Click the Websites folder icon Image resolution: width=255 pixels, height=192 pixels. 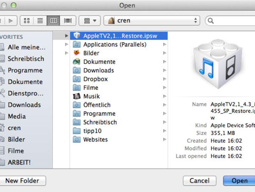(x=77, y=140)
